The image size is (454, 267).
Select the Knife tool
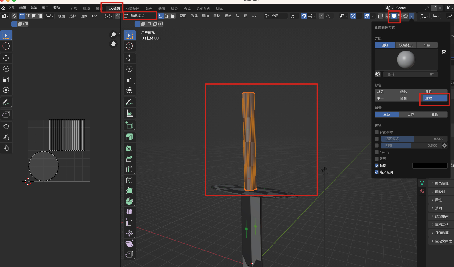point(129,180)
